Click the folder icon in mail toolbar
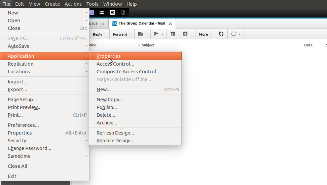 (x=141, y=34)
